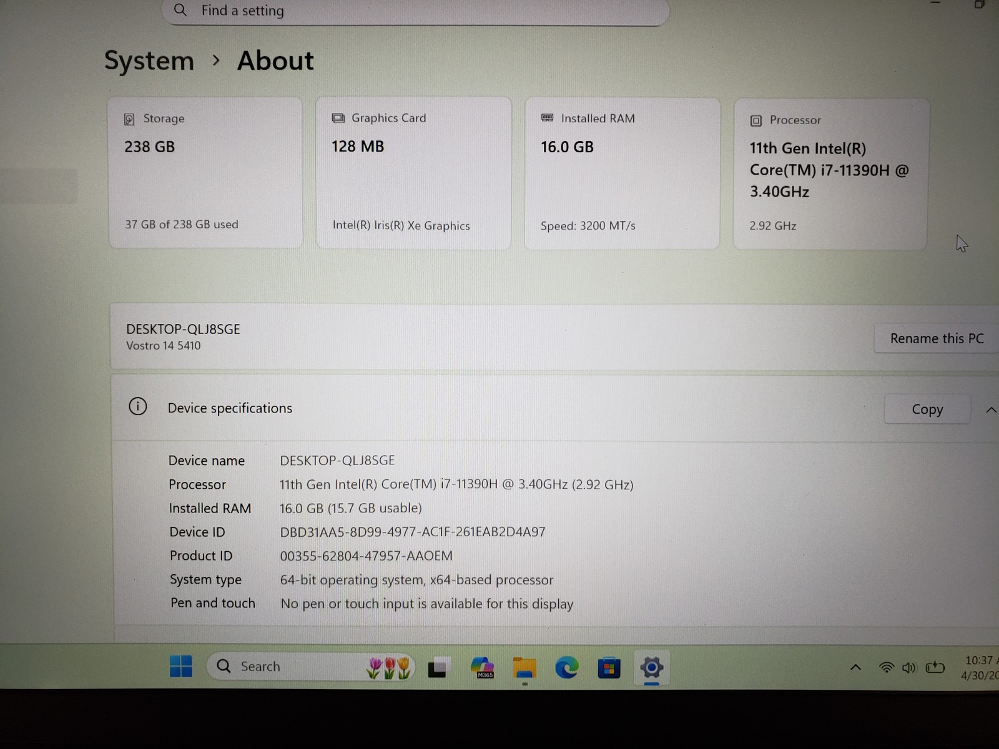Image resolution: width=999 pixels, height=749 pixels.
Task: Click the Graphics Card 128 MB value
Action: (358, 147)
